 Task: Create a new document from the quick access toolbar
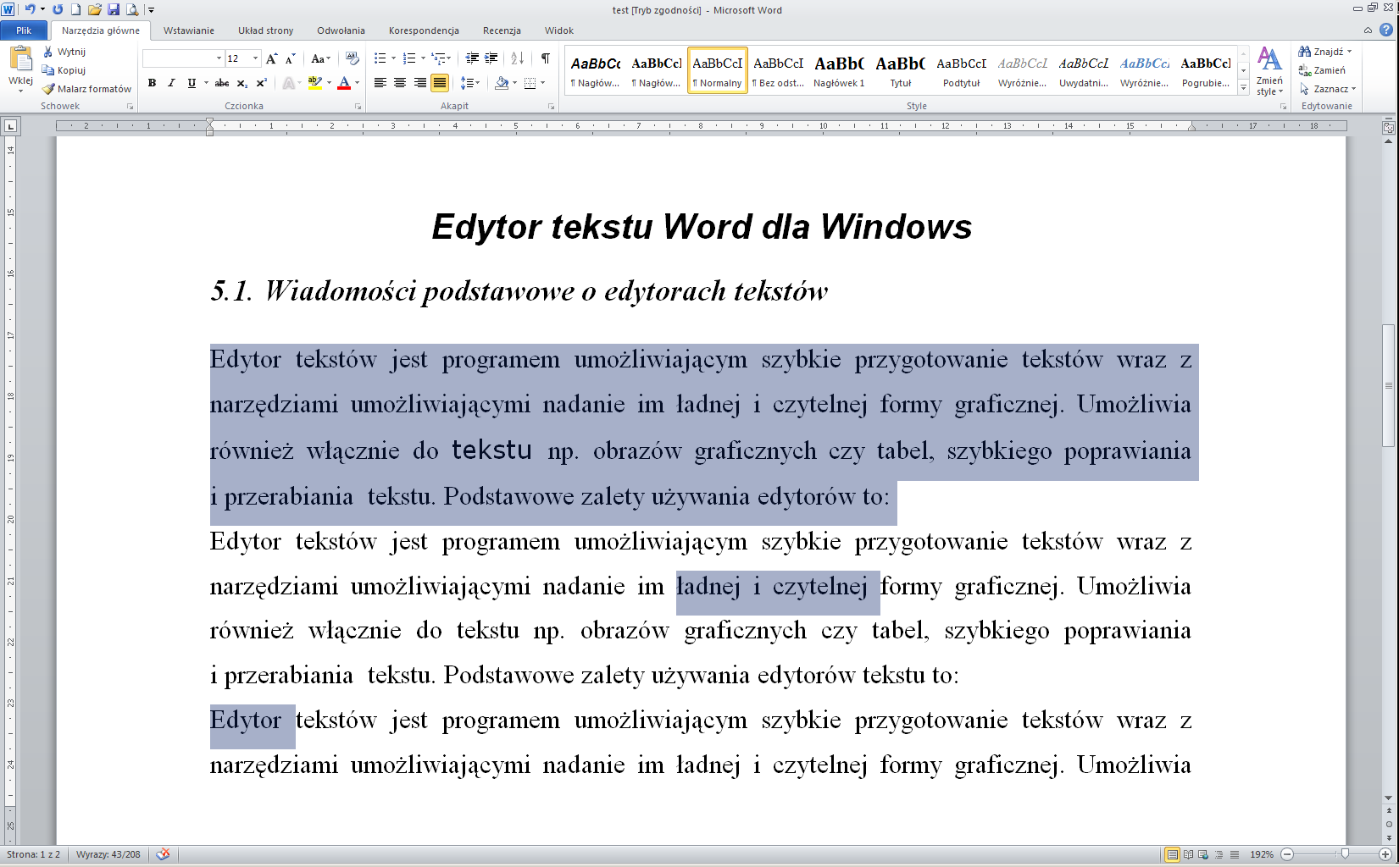(76, 9)
